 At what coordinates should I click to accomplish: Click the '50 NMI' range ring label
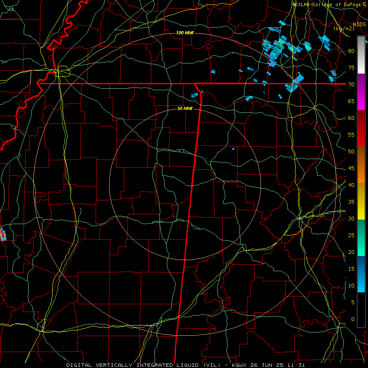tap(185, 108)
